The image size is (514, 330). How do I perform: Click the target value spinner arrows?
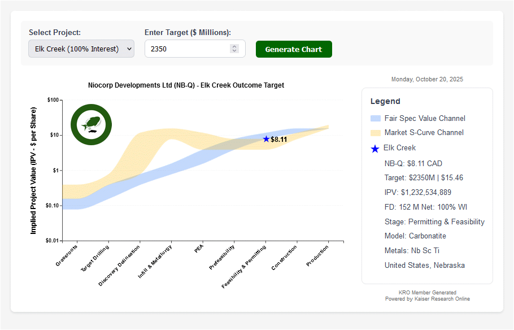pos(234,49)
